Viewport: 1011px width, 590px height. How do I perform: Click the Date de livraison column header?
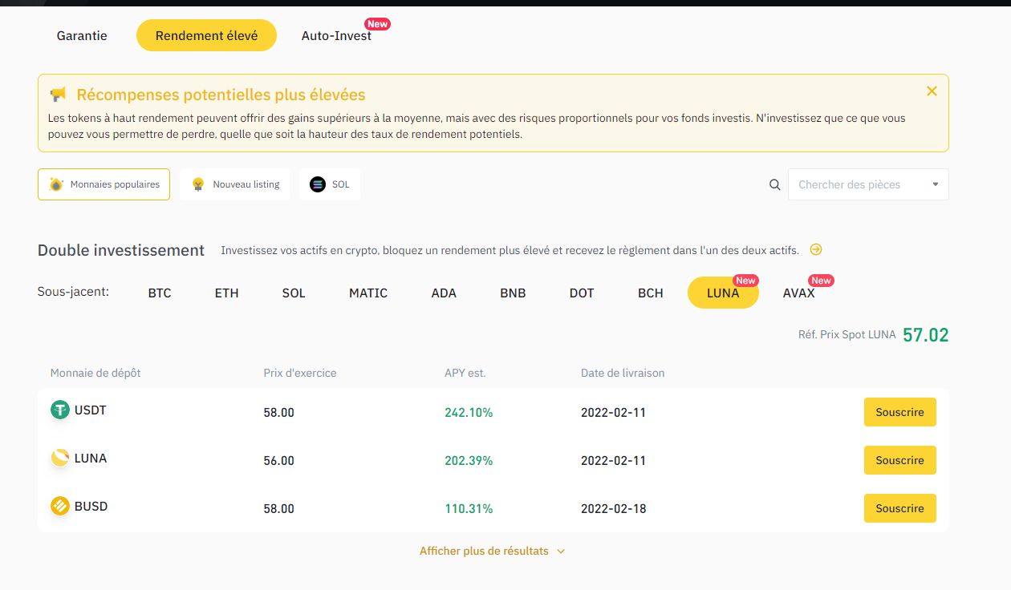pos(623,373)
